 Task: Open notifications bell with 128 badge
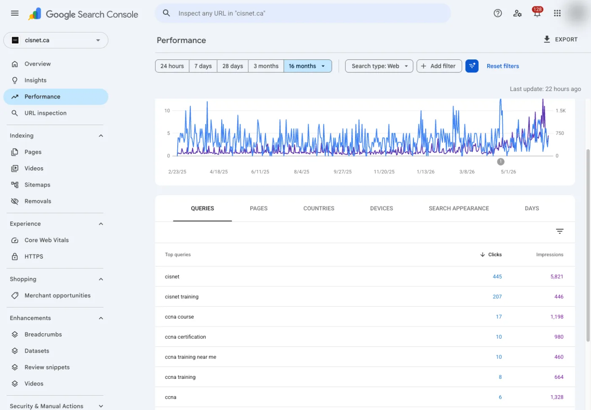tap(537, 13)
